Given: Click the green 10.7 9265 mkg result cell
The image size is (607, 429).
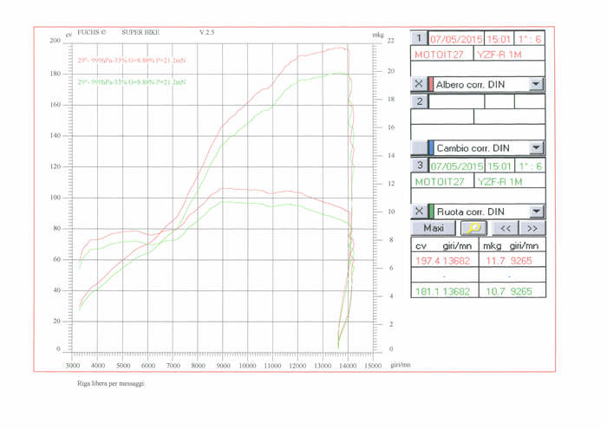Looking at the screenshot, I should click(512, 291).
